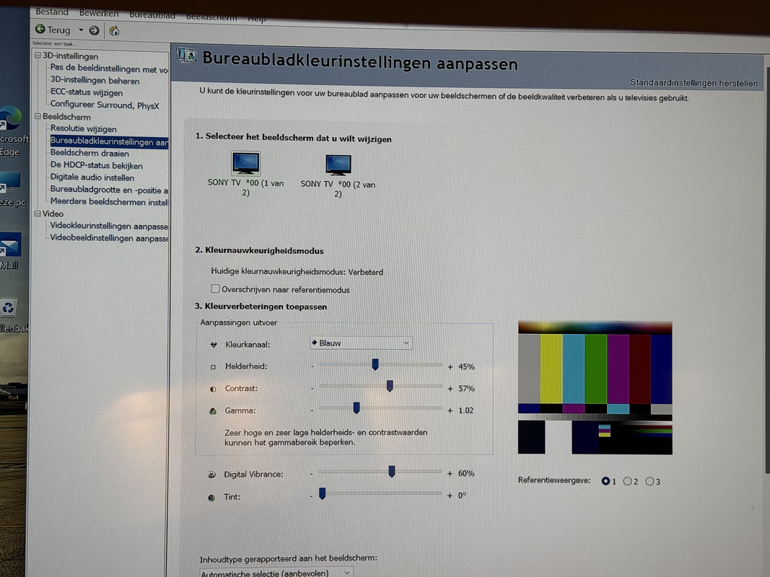Image resolution: width=770 pixels, height=577 pixels.
Task: Select Referentieweergave option 2
Action: coord(627,481)
